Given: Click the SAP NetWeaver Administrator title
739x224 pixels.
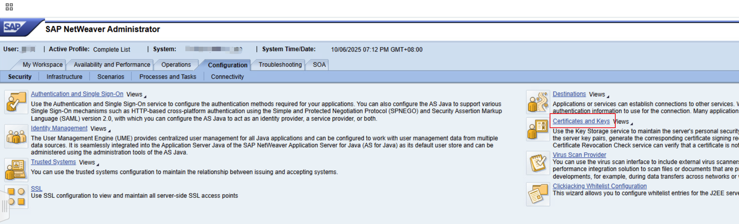Looking at the screenshot, I should [x=103, y=29].
